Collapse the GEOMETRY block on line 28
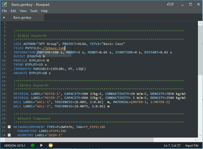The image size is (203, 149). pyautogui.click(x=9, y=135)
